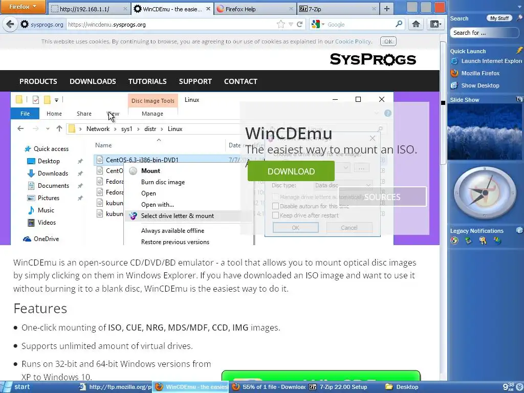The width and height of the screenshot is (524, 393).
Task: Click the Slide Show picture thumbnail
Action: 485,132
